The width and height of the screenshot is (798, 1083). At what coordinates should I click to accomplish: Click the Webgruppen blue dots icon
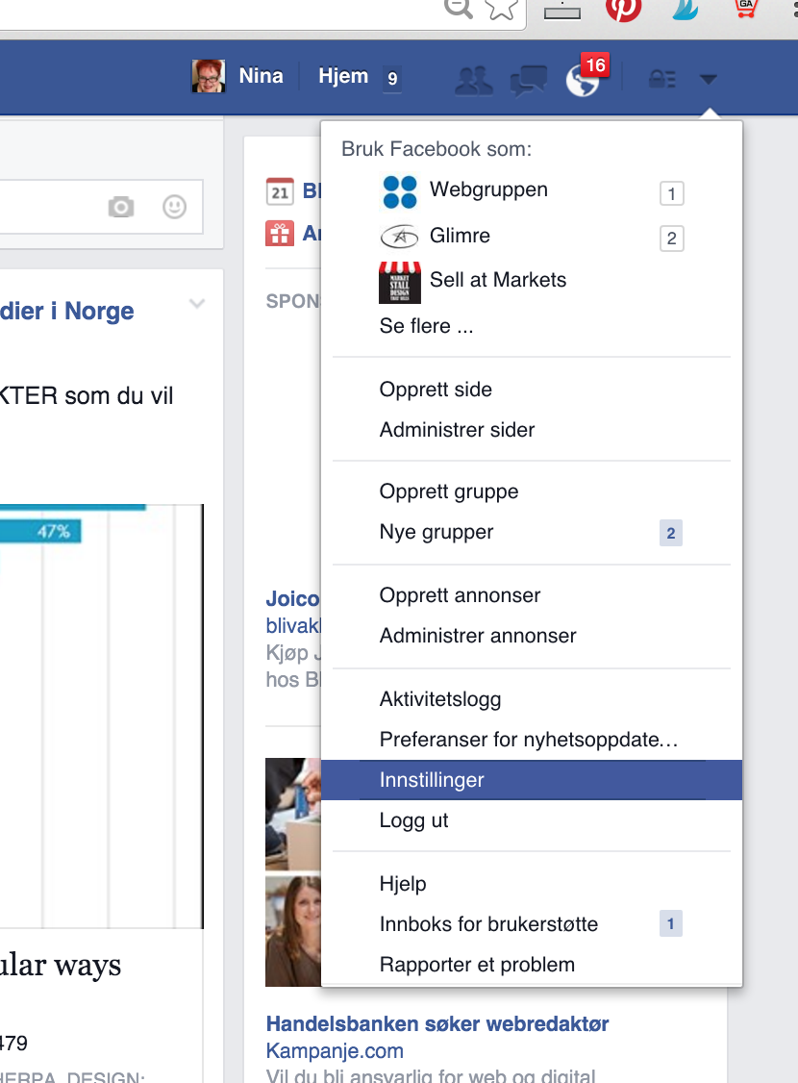pos(400,191)
